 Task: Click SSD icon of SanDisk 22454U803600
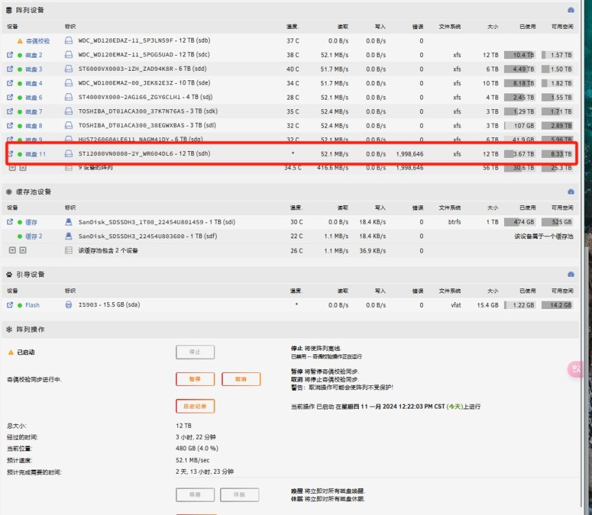tap(69, 236)
